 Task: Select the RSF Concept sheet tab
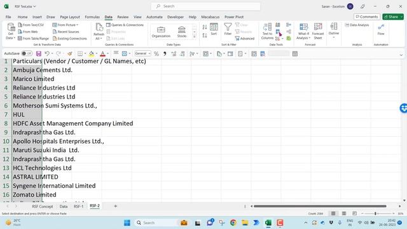pyautogui.click(x=43, y=206)
